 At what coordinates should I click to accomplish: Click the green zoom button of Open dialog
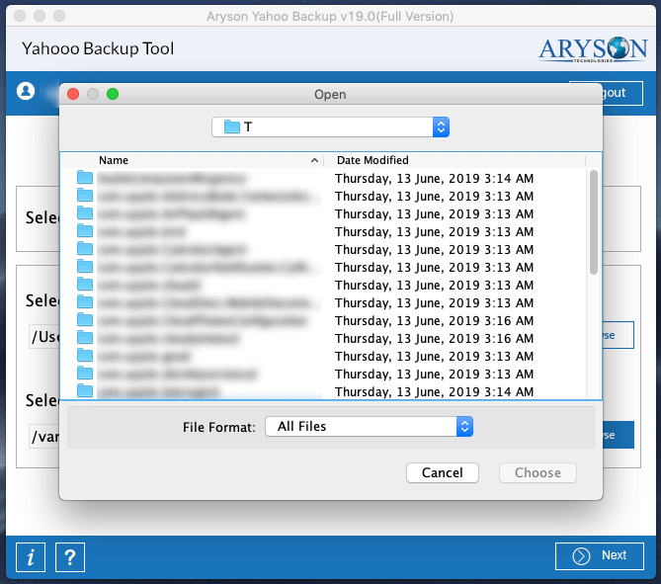[x=113, y=94]
